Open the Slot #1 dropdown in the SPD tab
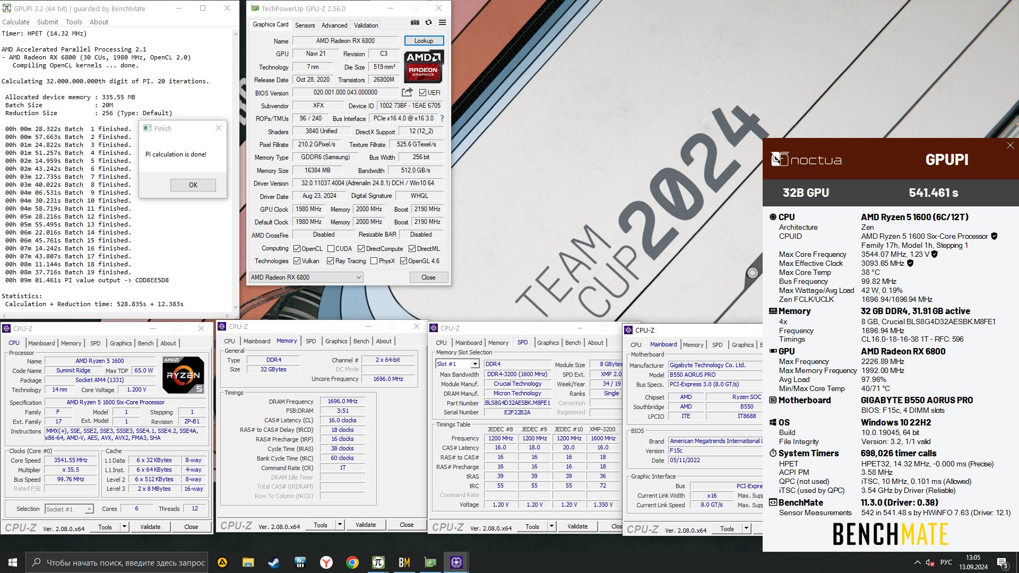This screenshot has width=1019, height=573. tap(457, 364)
